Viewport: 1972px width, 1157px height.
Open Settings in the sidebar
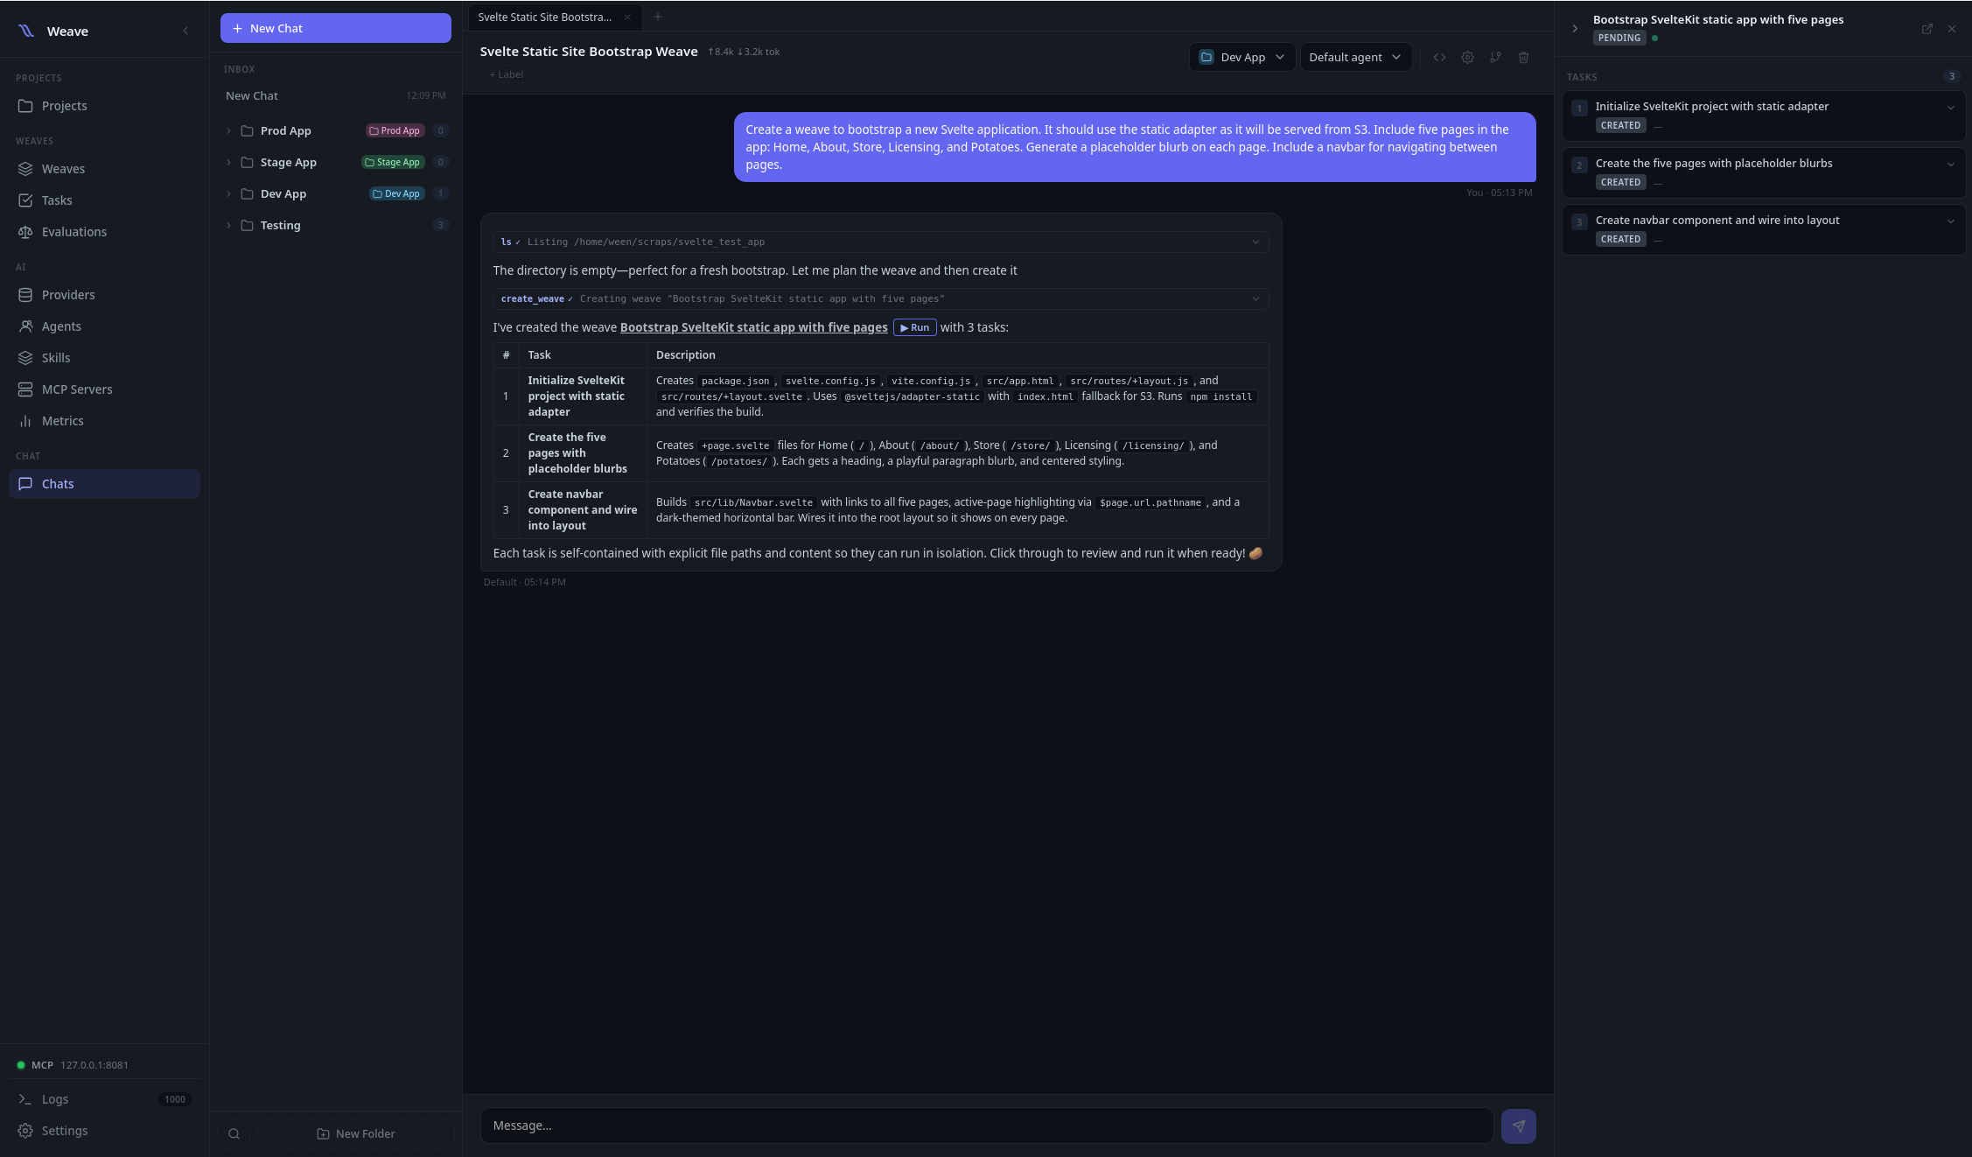(x=104, y=1131)
